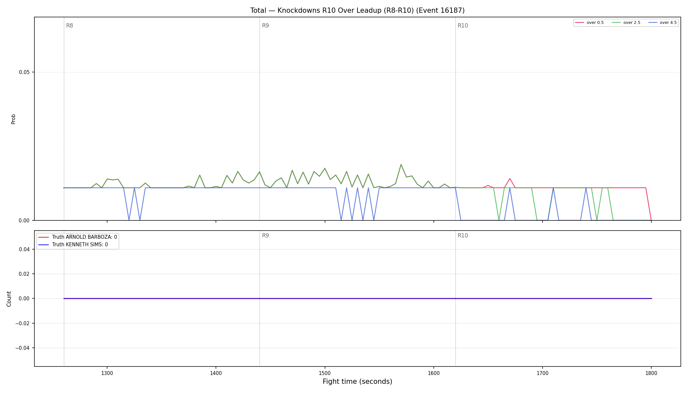Screen dimensions: 688x393
Task: Click the 0.00 tick label on Prob axis
Action: (x=24, y=221)
